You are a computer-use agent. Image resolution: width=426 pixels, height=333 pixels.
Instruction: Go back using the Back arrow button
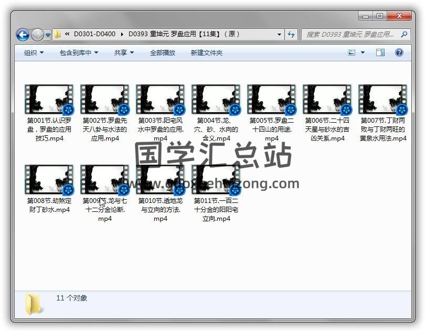click(x=23, y=35)
